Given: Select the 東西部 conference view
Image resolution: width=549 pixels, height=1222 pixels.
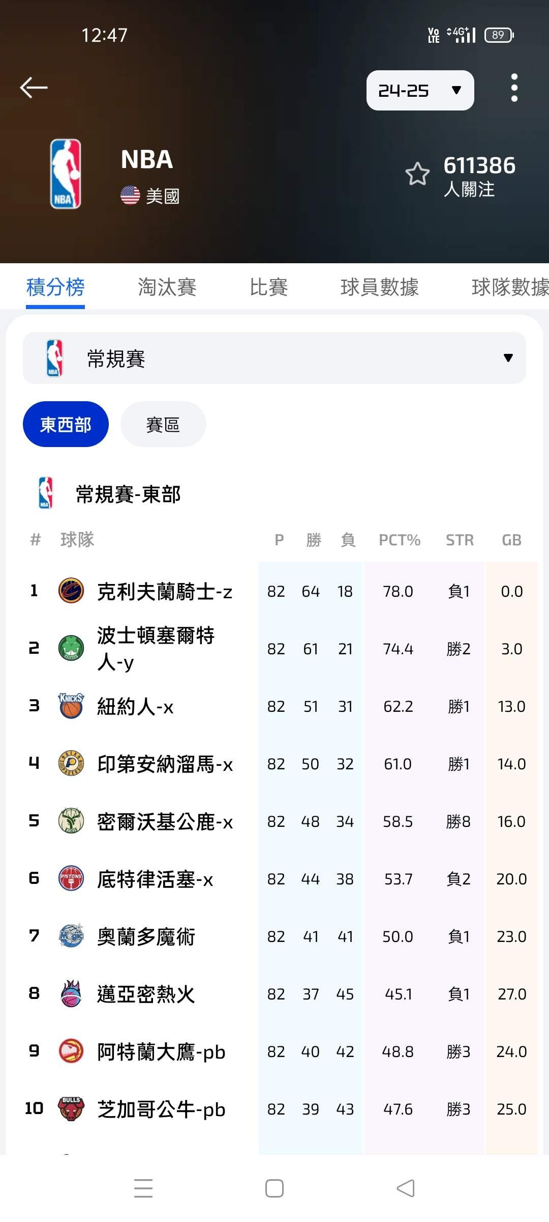Looking at the screenshot, I should (x=66, y=424).
